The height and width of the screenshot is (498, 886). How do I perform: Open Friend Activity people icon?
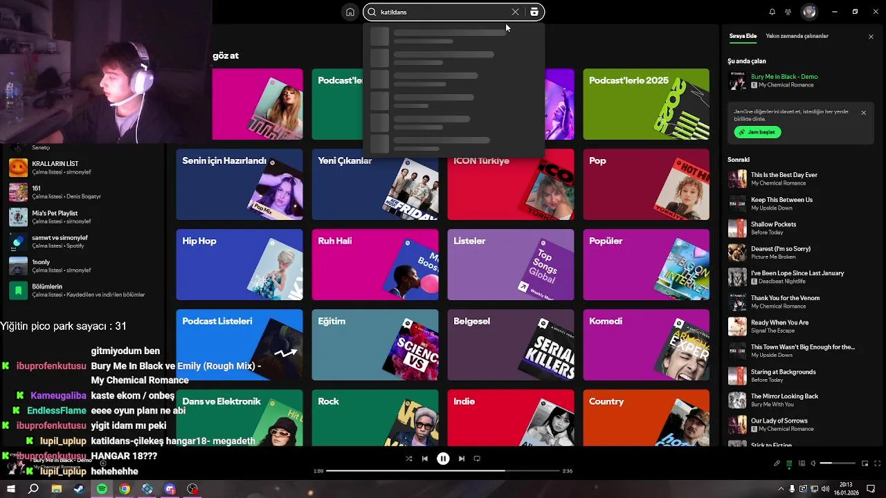click(788, 12)
